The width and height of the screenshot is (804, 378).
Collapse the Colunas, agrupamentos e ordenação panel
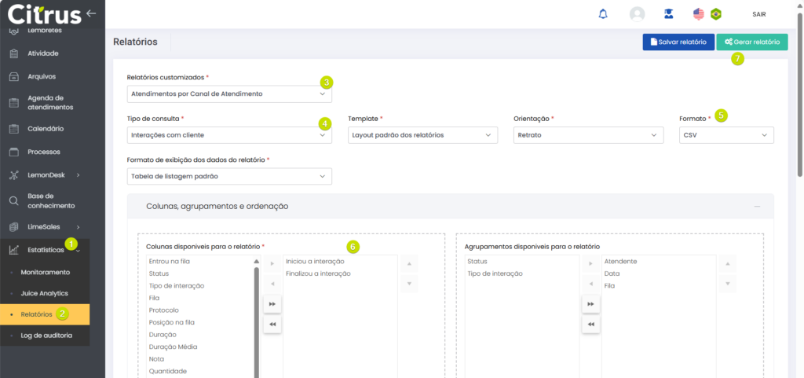point(756,206)
